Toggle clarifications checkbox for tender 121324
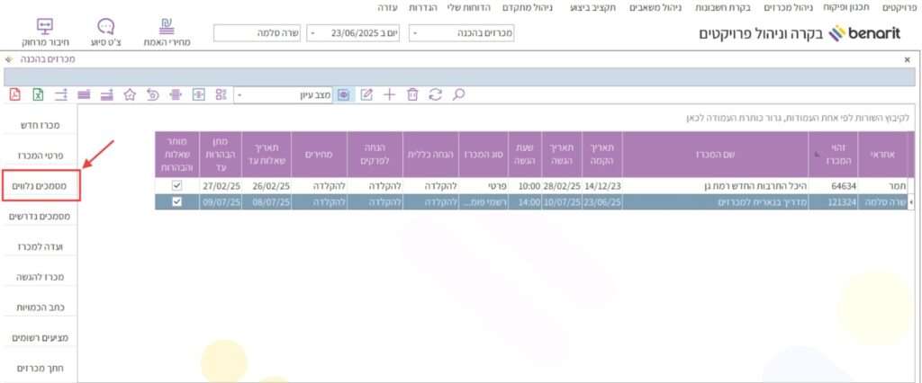The height and width of the screenshot is (383, 922). pyautogui.click(x=176, y=202)
